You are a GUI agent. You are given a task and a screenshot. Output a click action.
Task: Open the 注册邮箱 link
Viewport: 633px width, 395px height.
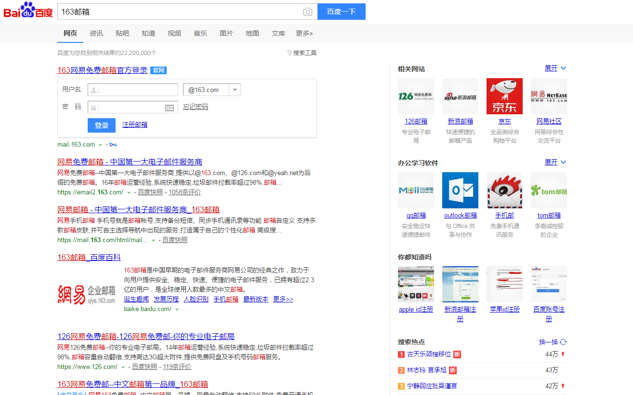(x=135, y=124)
